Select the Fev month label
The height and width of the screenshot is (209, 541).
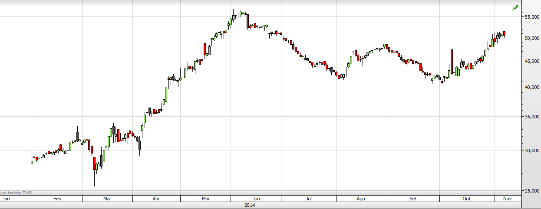pos(57,199)
